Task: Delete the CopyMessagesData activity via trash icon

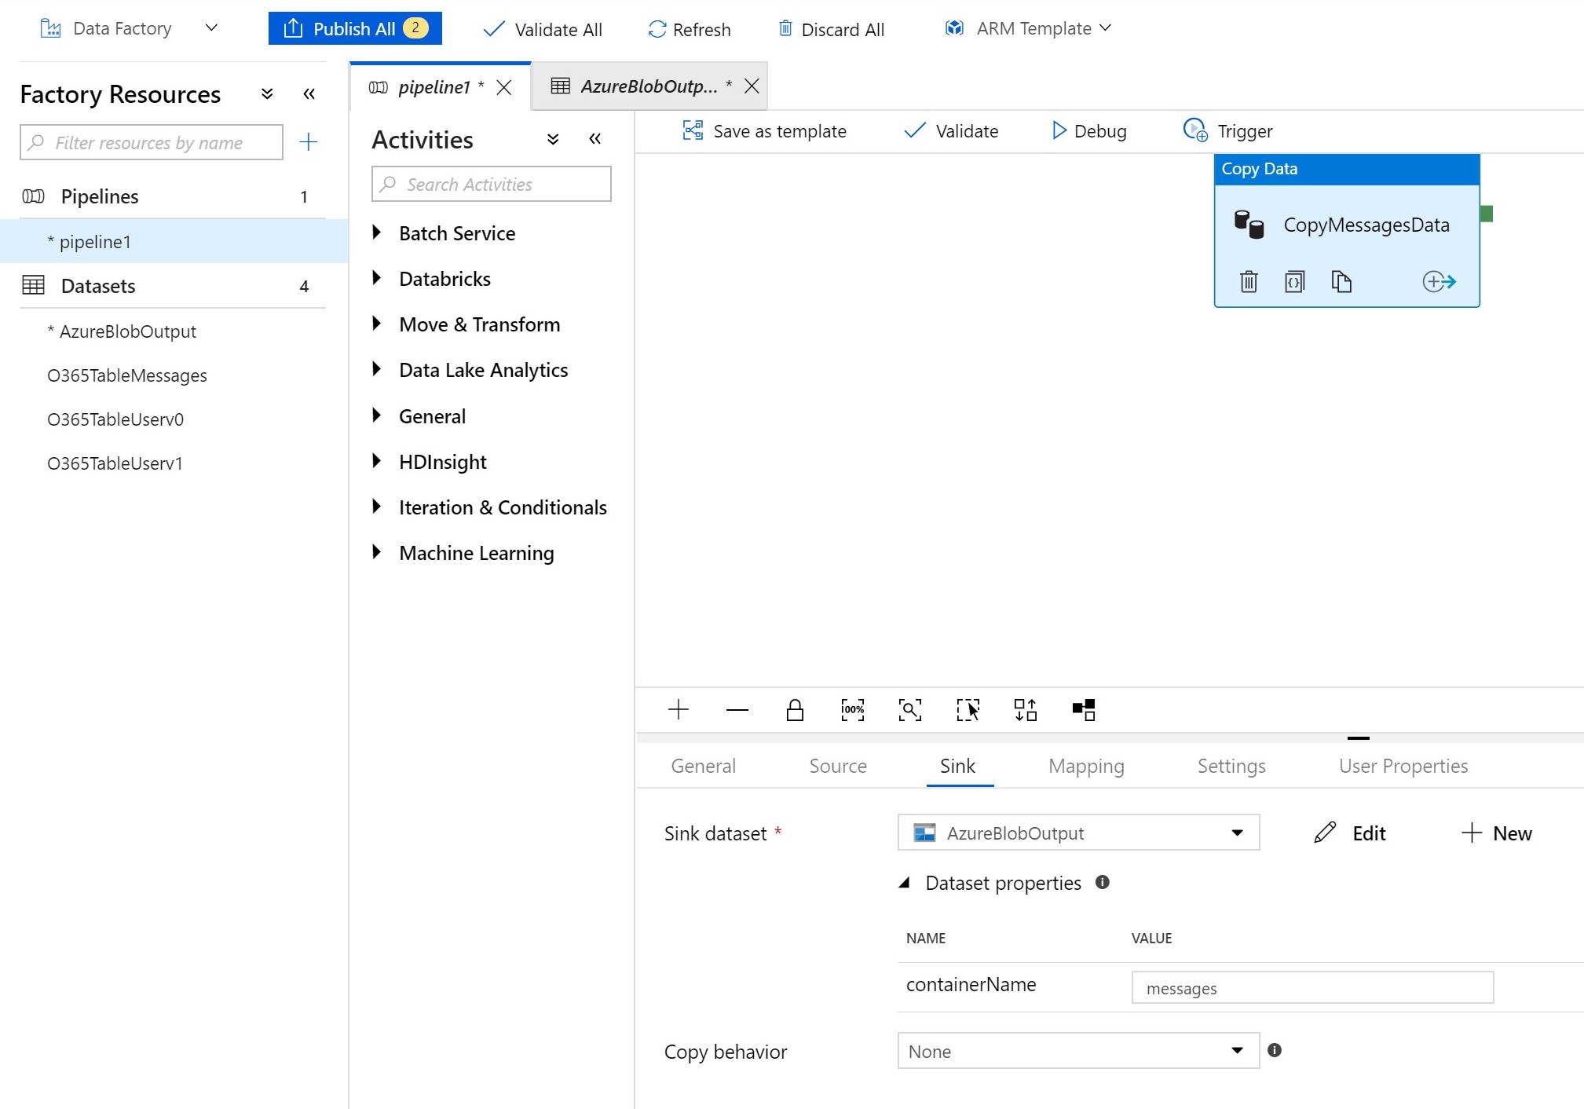Action: [1249, 281]
